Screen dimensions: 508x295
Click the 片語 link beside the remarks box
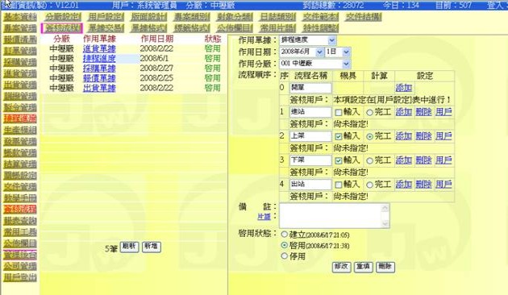264,217
